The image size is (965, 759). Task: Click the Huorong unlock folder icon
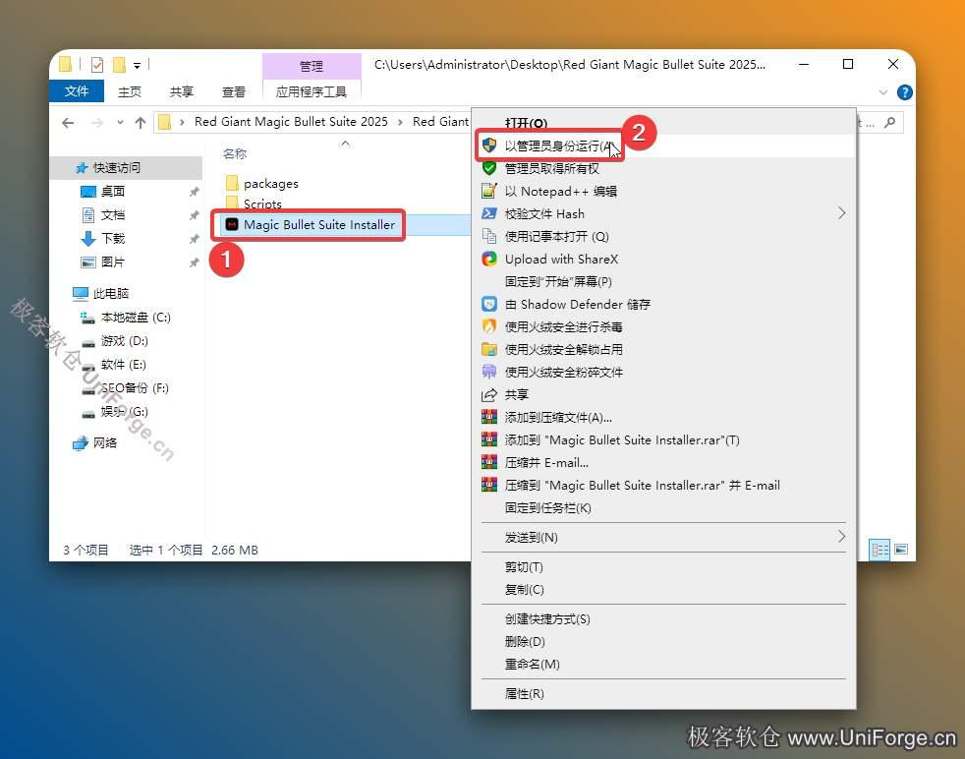489,350
